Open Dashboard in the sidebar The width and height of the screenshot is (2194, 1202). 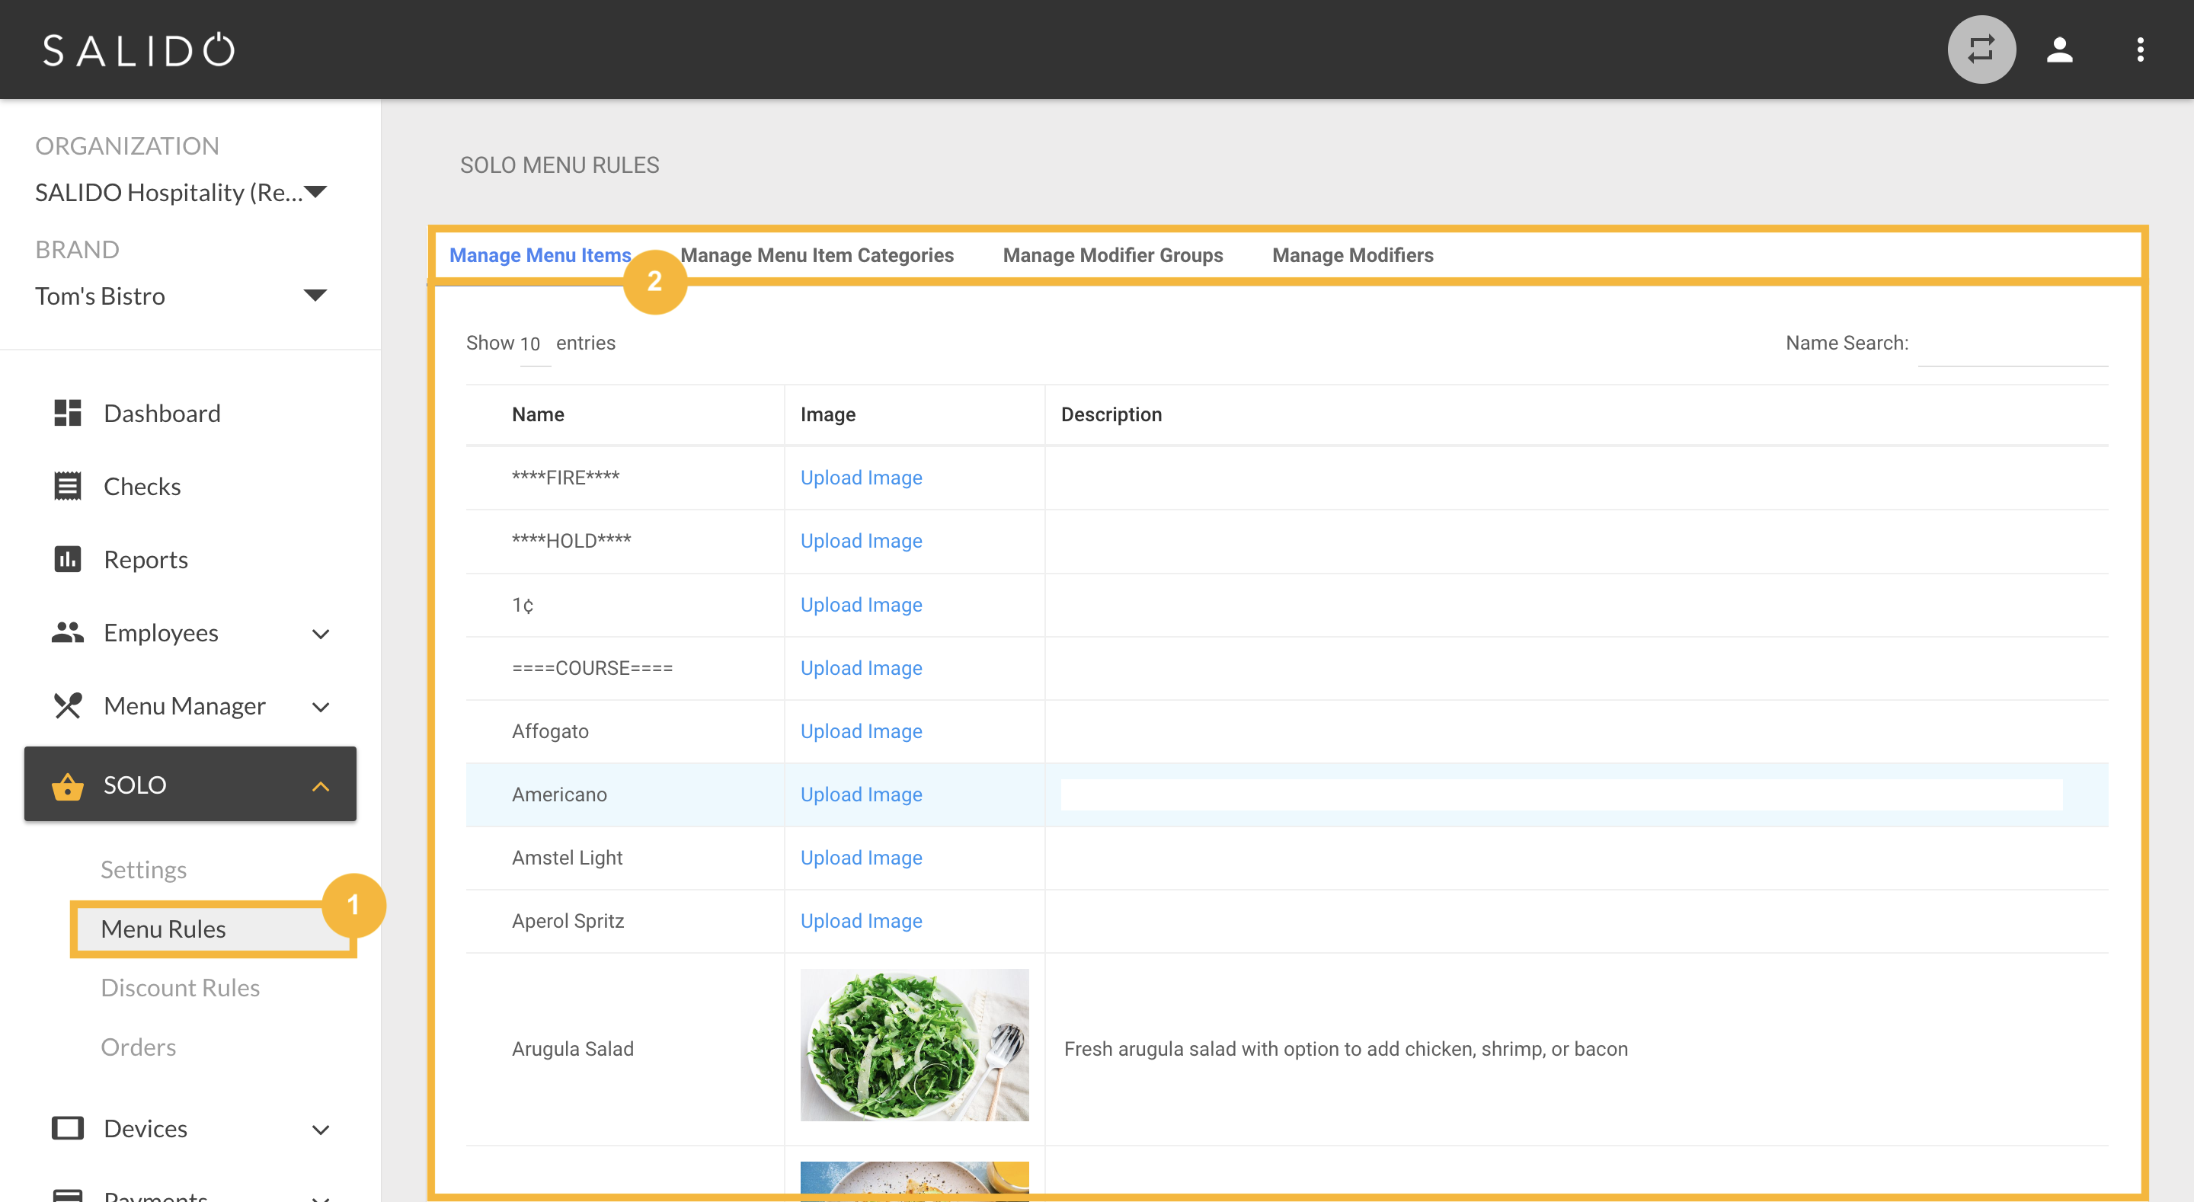pyautogui.click(x=162, y=413)
